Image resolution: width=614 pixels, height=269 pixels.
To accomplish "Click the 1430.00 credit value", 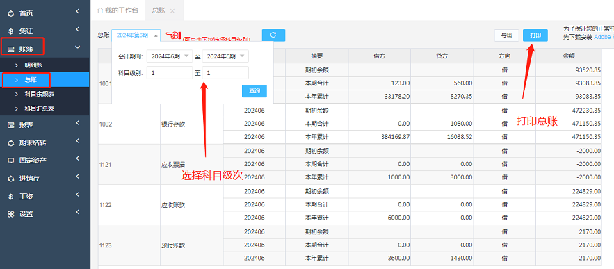I will coord(461,259).
